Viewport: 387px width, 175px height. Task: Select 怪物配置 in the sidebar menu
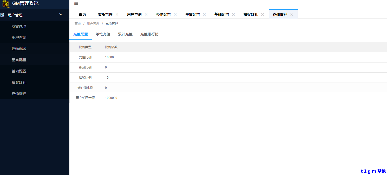point(19,49)
